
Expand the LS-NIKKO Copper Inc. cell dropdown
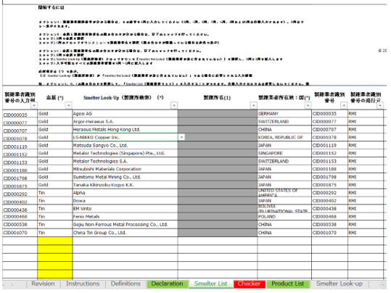(181, 137)
